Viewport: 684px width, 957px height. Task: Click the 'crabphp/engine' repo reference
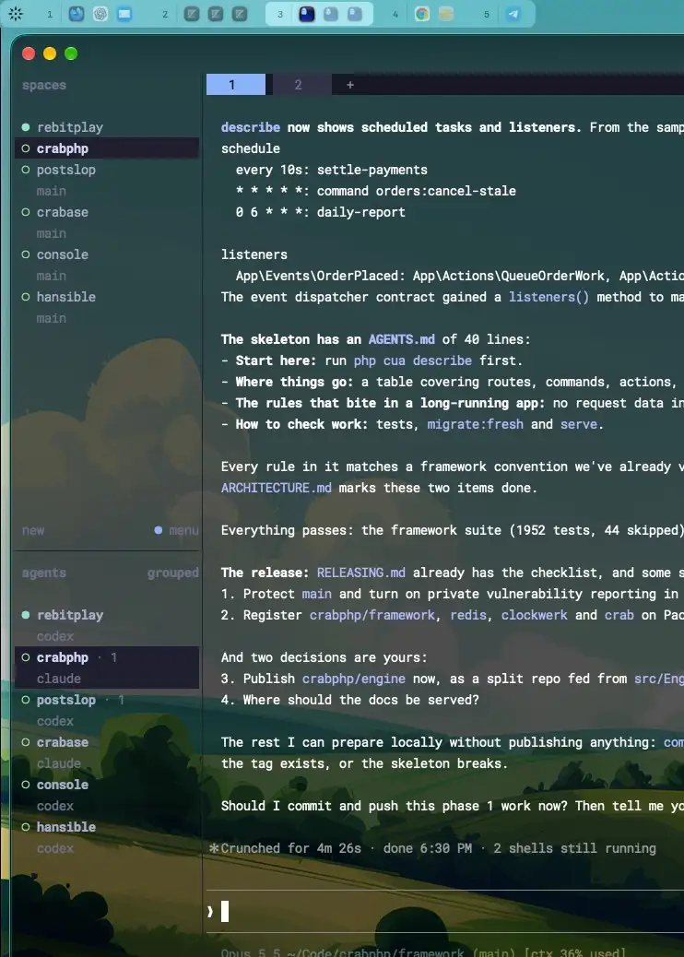pos(354,679)
